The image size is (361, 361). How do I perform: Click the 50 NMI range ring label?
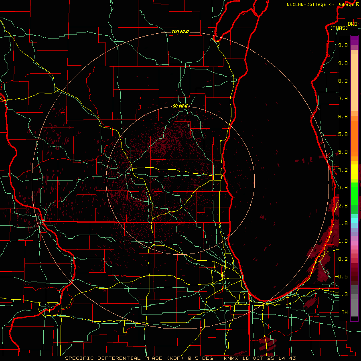point(180,106)
